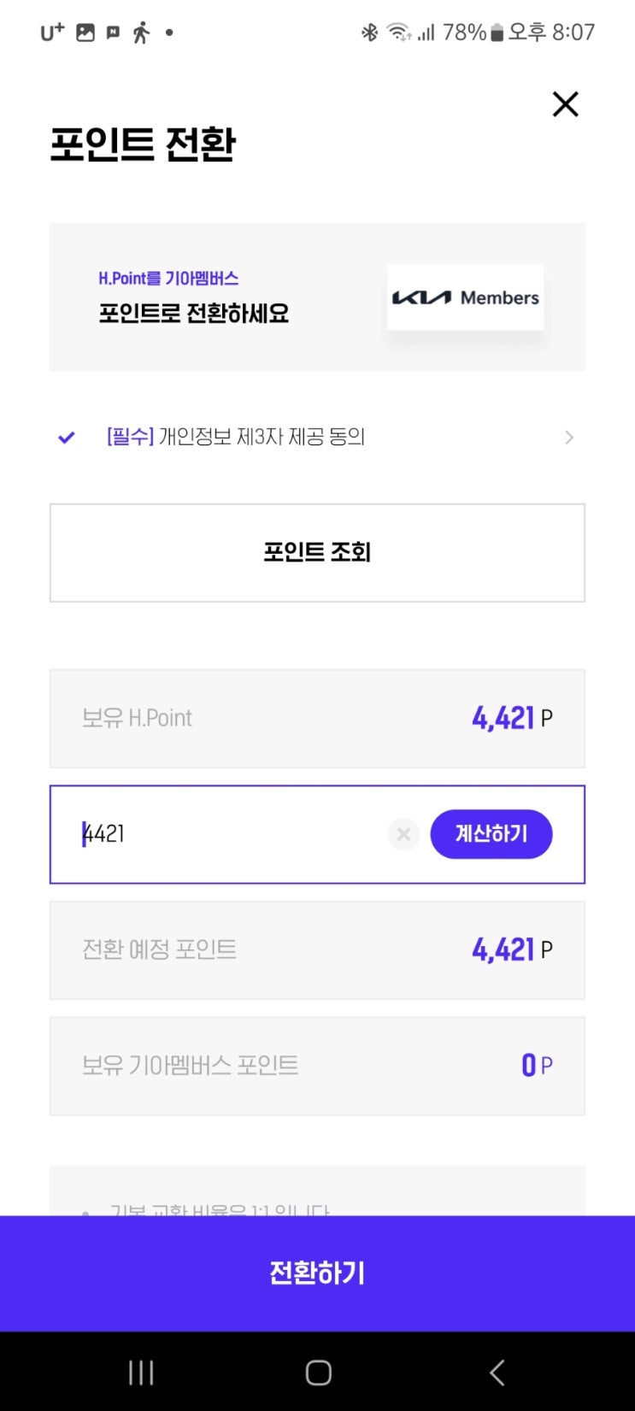Tap the gallery notification icon in the status bar
Screen dimensions: 635x1411
[x=85, y=32]
